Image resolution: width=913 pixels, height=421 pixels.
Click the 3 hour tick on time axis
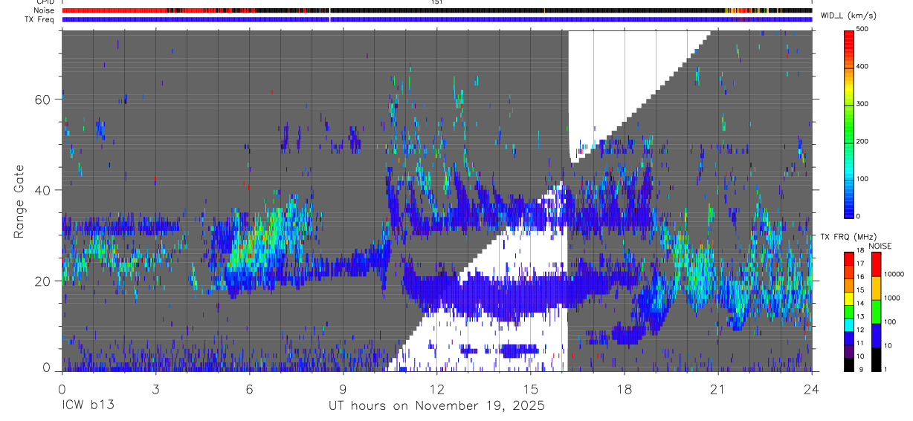pos(155,388)
